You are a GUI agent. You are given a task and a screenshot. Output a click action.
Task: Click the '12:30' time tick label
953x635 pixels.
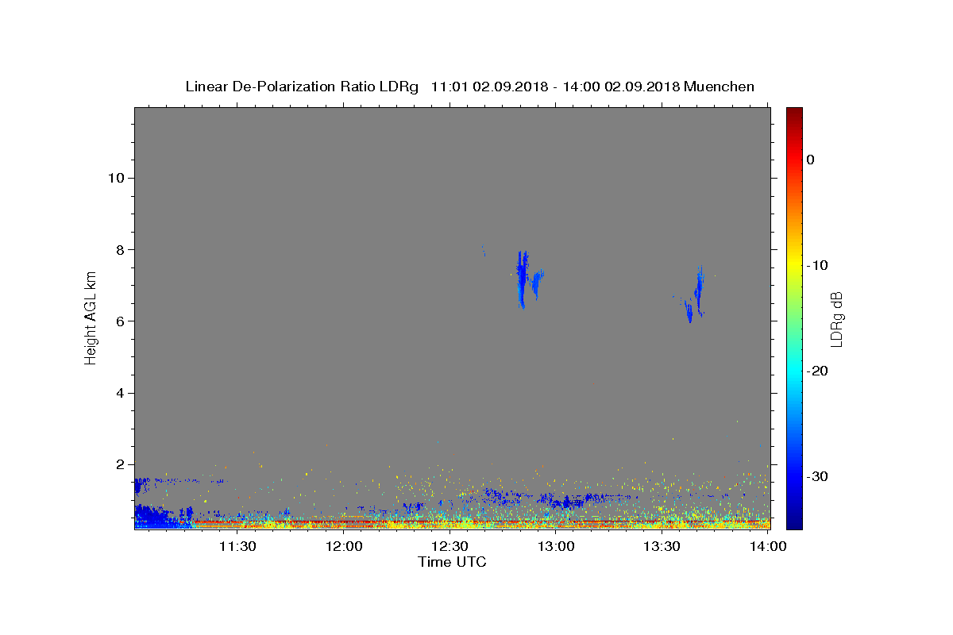click(x=449, y=547)
